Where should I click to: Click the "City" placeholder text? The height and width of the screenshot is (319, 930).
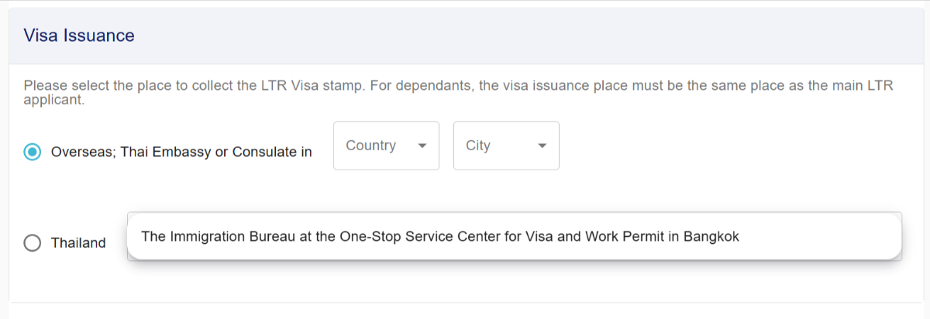[478, 146]
